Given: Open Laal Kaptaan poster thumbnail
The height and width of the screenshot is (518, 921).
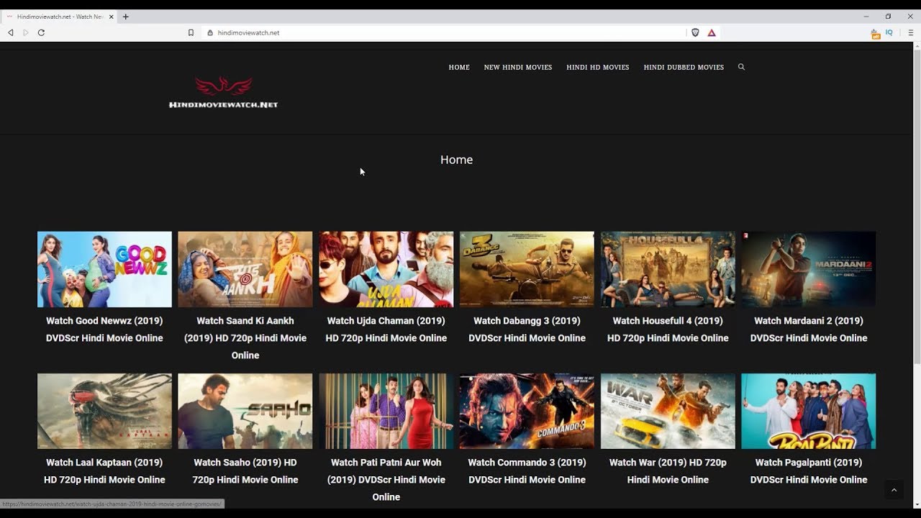Looking at the screenshot, I should (x=104, y=411).
